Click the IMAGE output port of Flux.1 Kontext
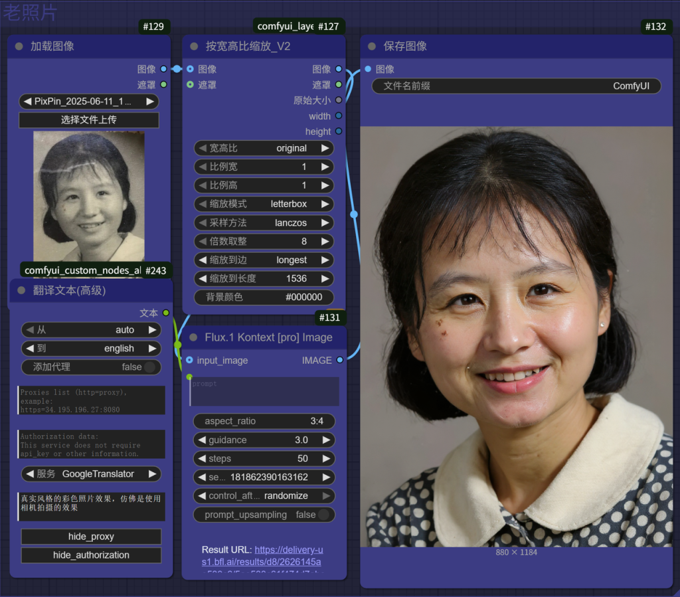The image size is (680, 597). point(340,360)
